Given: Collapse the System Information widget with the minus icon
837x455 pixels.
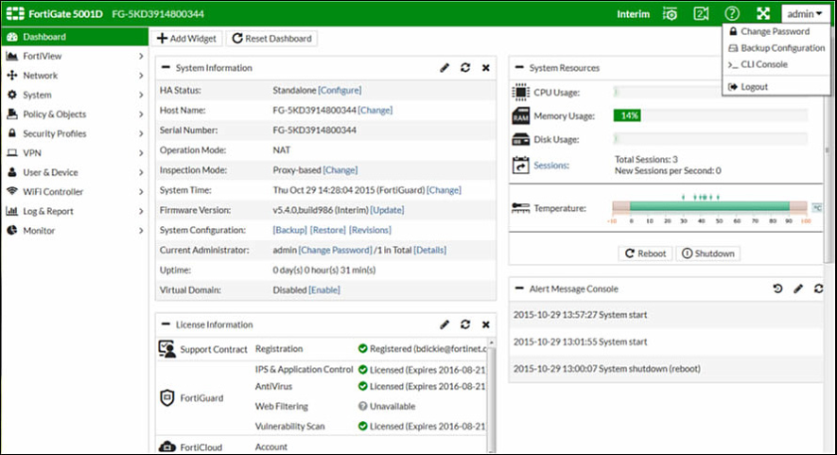Looking at the screenshot, I should click(x=166, y=67).
